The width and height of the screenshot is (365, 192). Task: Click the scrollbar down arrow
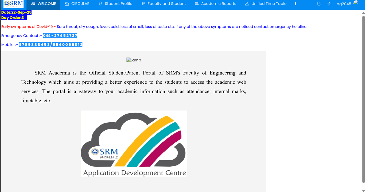363,190
